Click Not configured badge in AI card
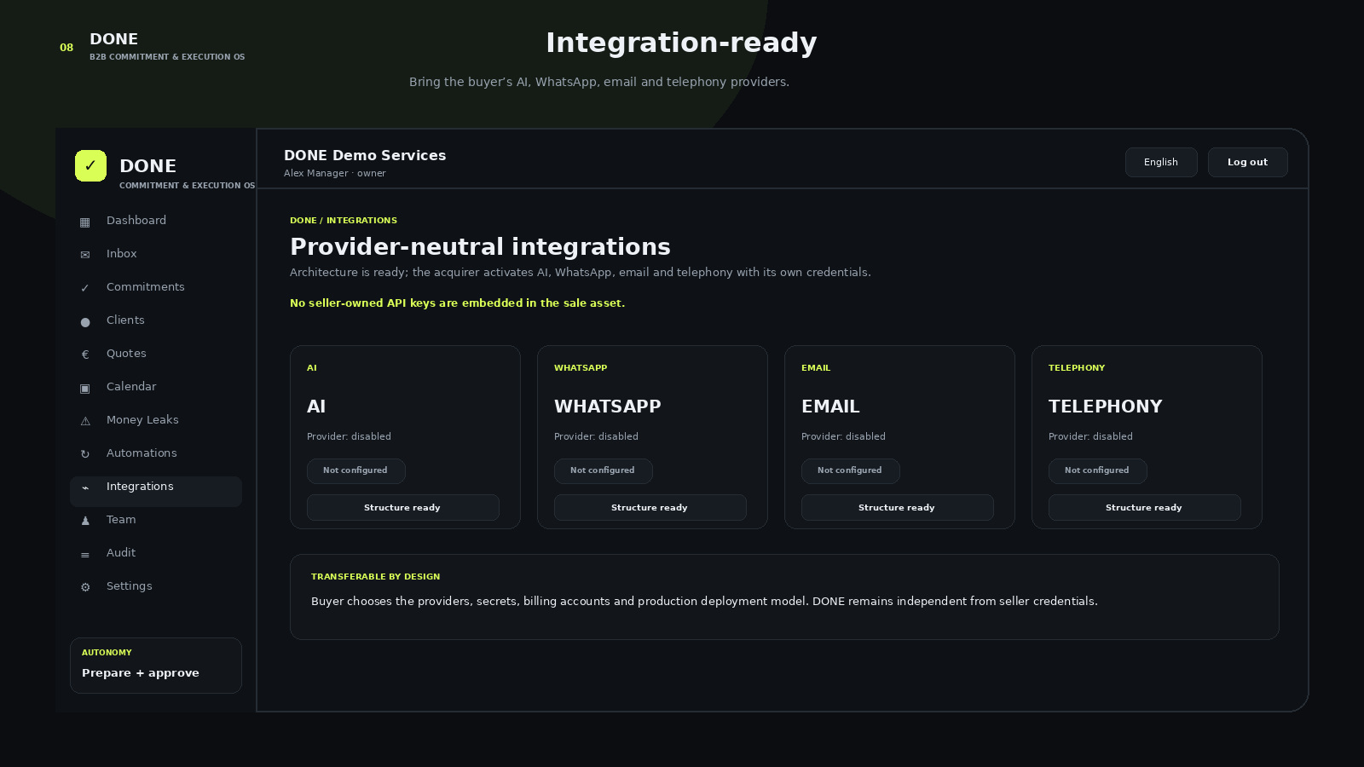1364x767 pixels. pos(355,470)
